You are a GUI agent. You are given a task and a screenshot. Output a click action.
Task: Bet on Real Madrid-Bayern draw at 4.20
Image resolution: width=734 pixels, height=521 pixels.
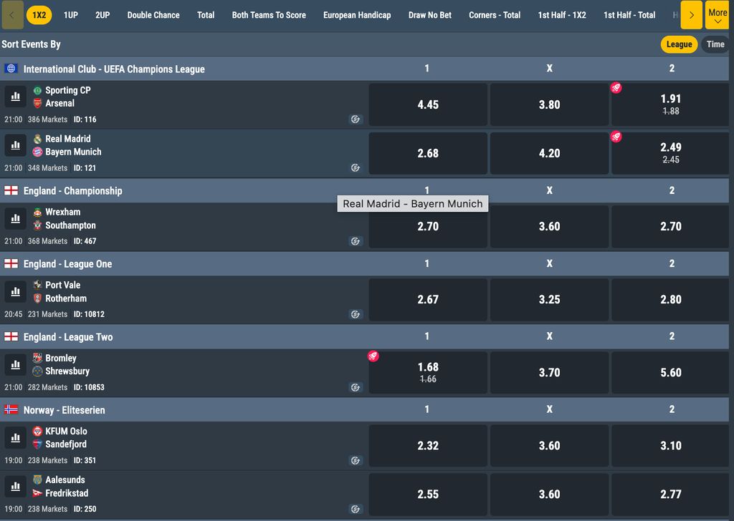(x=549, y=153)
